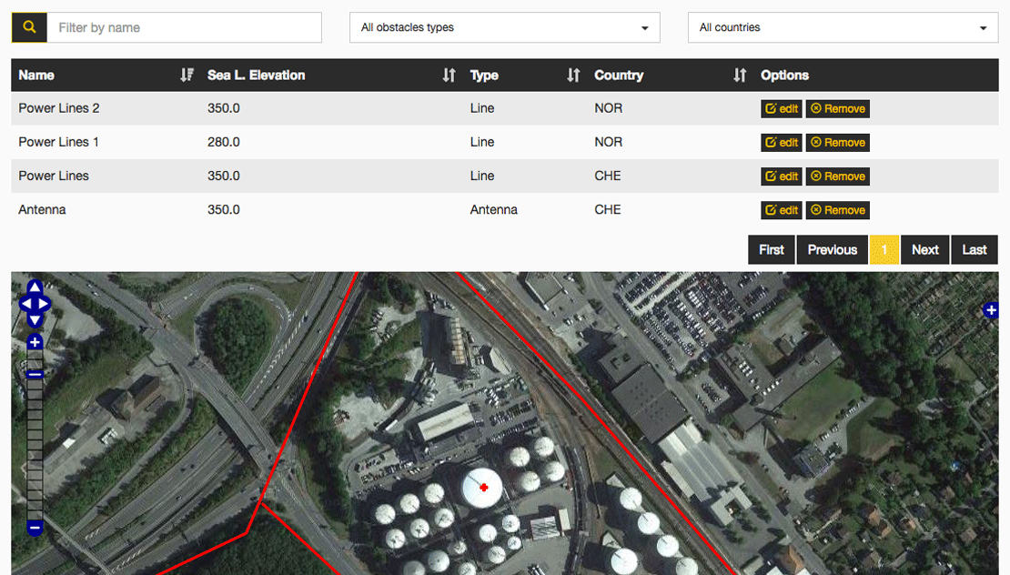The image size is (1010, 575).
Task: Edit the Power Lines 2 obstacle
Action: (782, 109)
